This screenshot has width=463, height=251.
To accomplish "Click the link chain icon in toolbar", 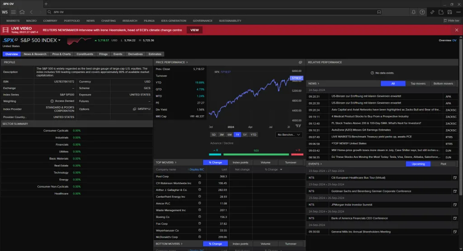I will (x=432, y=12).
